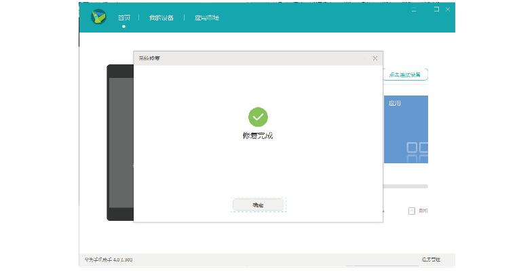Click the 修复完成 status text
Image resolution: width=517 pixels, height=271 pixels.
point(258,135)
